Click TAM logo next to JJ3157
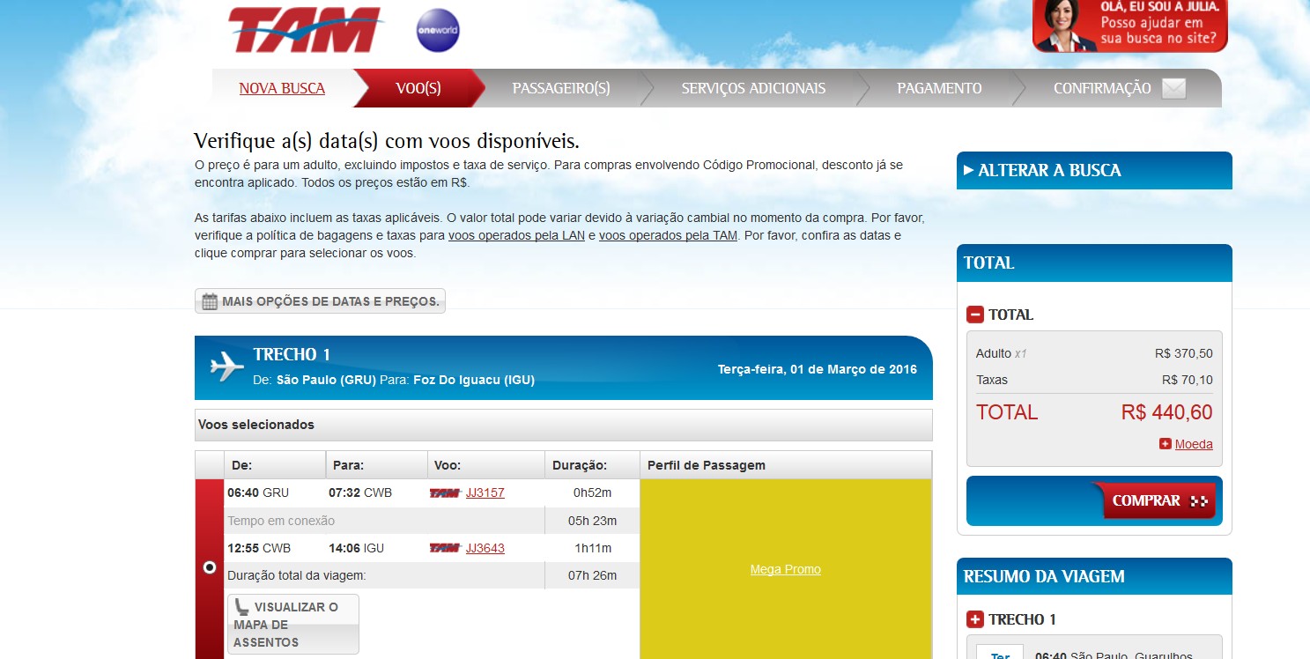1310x659 pixels. (x=445, y=493)
